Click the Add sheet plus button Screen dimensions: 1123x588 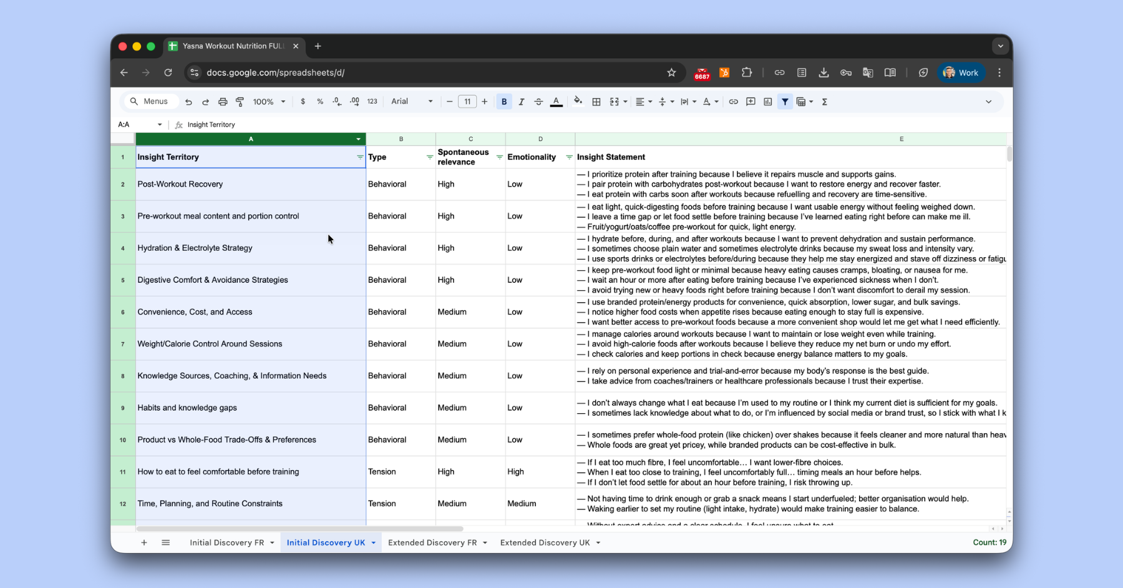[x=144, y=542]
